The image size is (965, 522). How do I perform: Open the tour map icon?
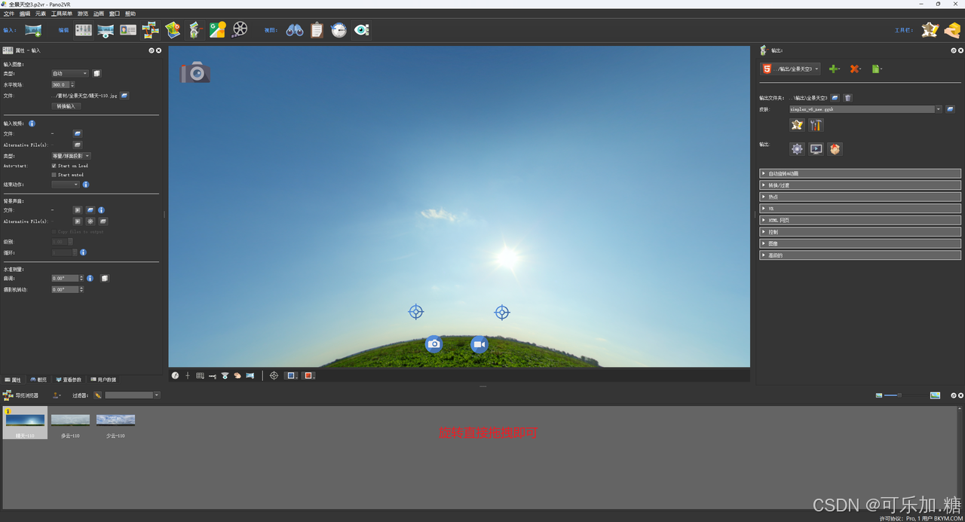pos(173,30)
